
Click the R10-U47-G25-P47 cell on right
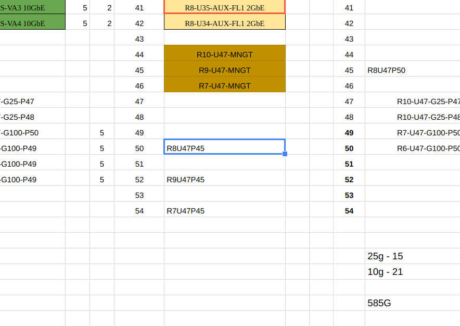pyautogui.click(x=413, y=100)
